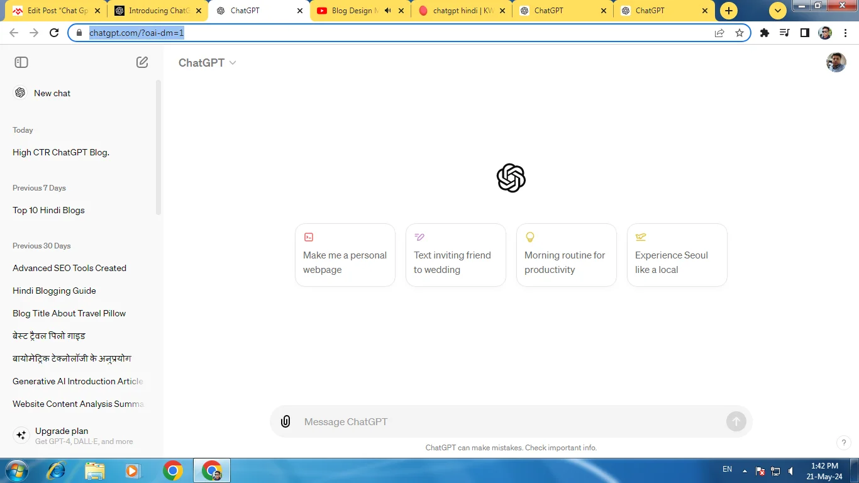
Task: Open the ChatGPT model selector dropdown
Action: [207, 63]
